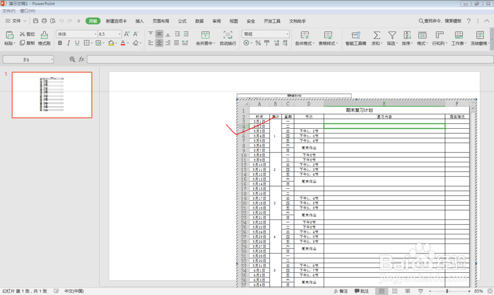Click Cut (剪切) scissors icon
This screenshot has height=295, width=494.
point(22,34)
